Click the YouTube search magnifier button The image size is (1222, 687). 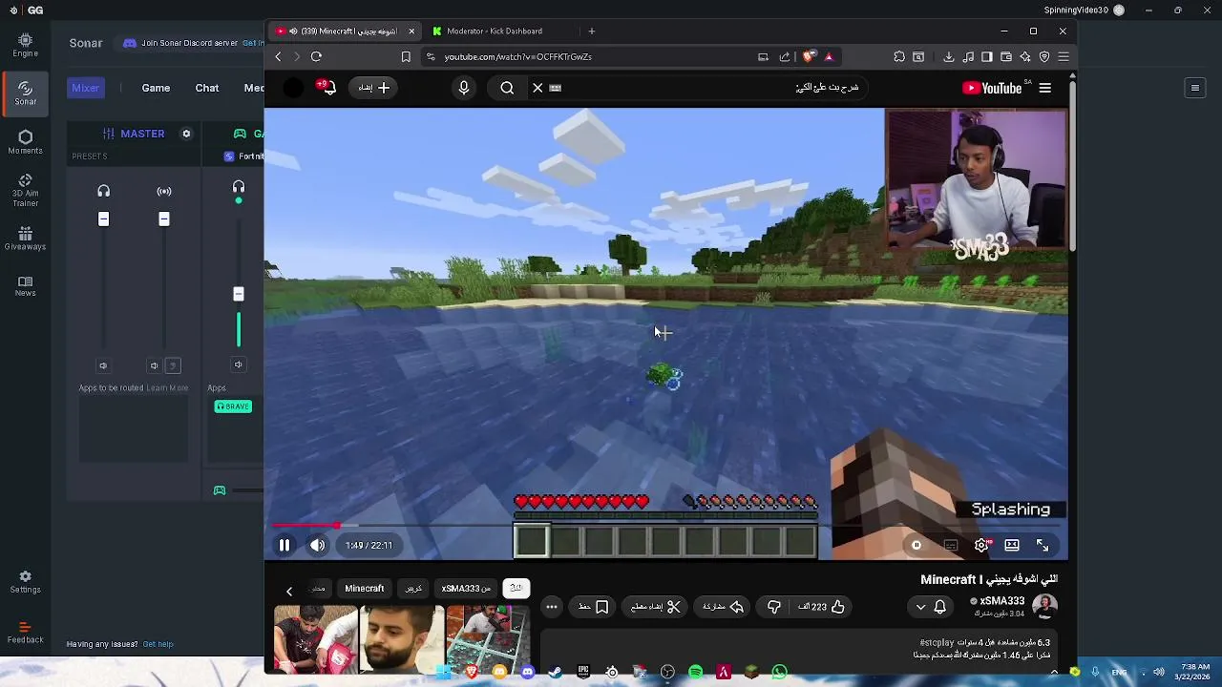(x=507, y=88)
